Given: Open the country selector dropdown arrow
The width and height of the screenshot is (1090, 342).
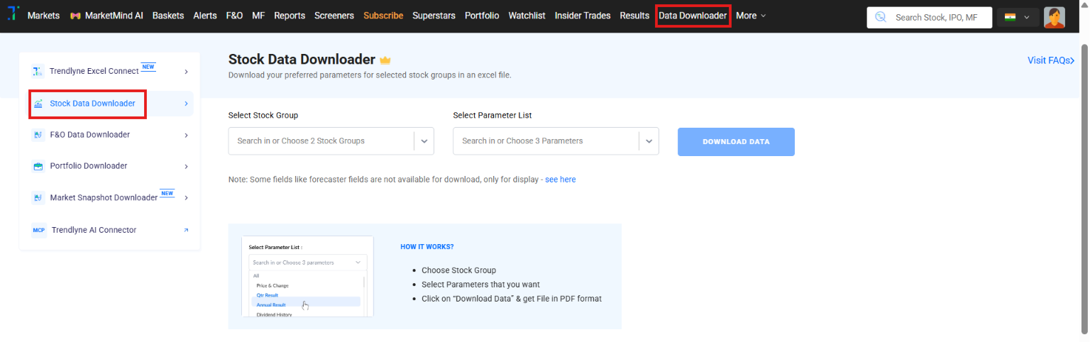Looking at the screenshot, I should point(1026,17).
